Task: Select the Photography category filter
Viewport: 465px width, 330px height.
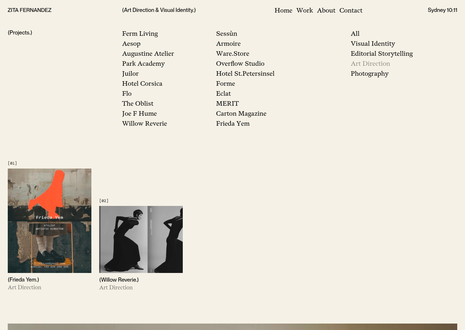Action: 369,73
